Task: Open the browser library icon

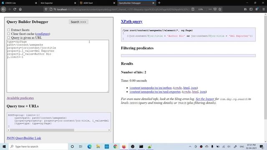Action: pos(245,9)
